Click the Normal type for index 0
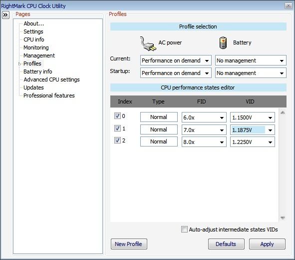Viewport: 295px width, 260px height. coord(159,117)
